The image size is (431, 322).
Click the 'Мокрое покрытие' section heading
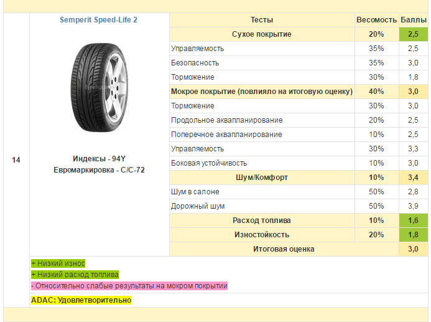coord(262,92)
